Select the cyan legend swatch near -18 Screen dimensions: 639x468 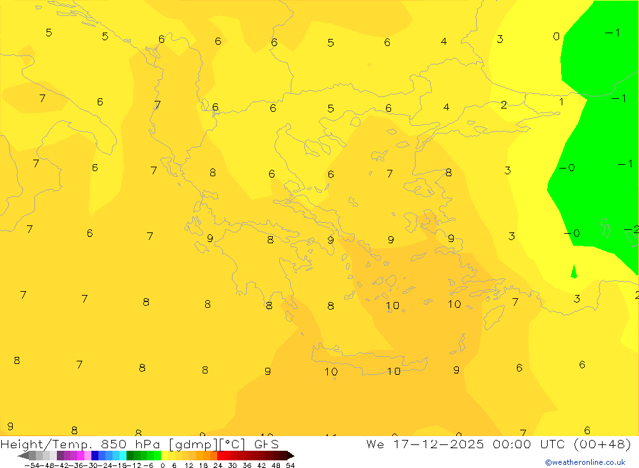pos(123,456)
